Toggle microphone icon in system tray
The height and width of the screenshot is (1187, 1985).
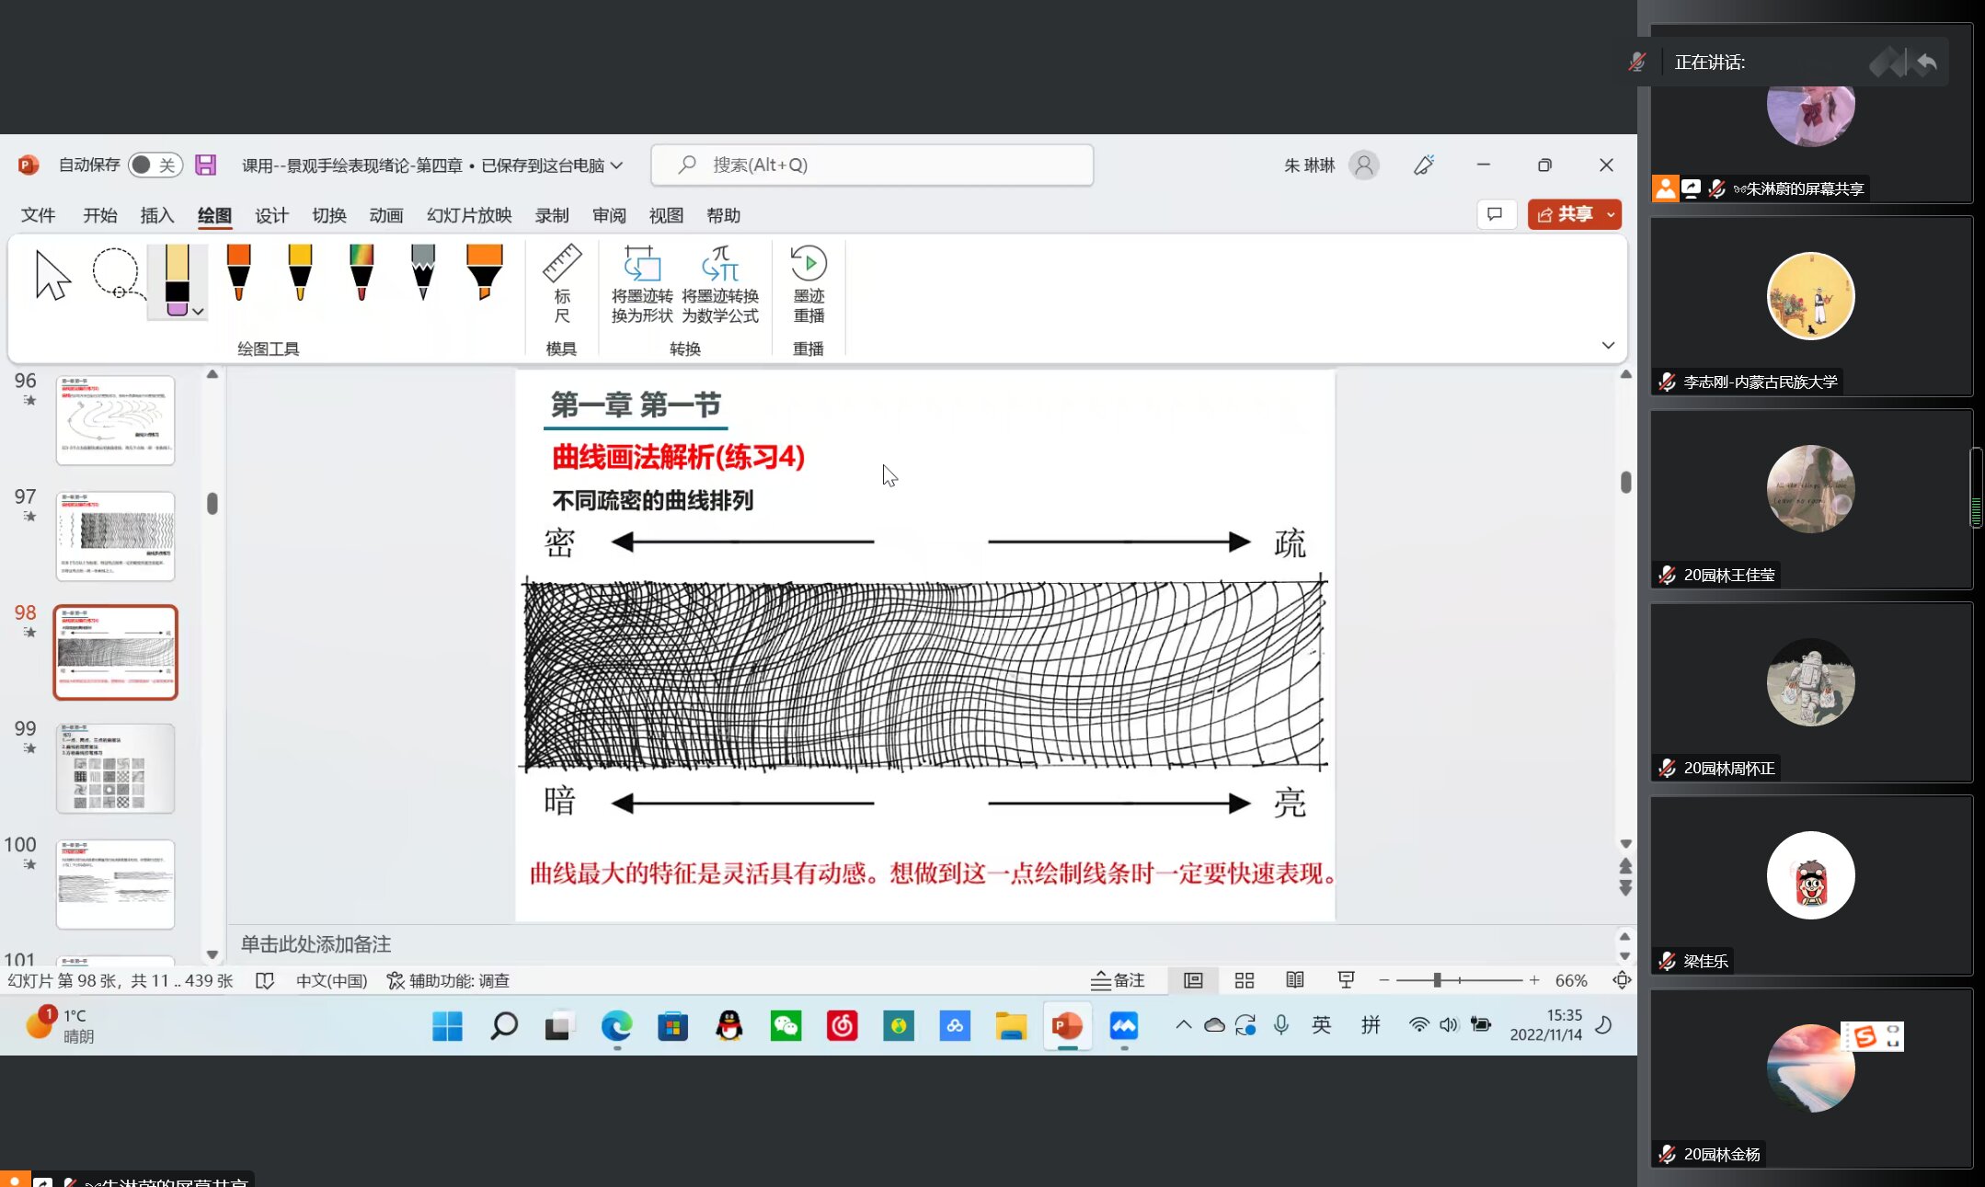(x=1280, y=1024)
